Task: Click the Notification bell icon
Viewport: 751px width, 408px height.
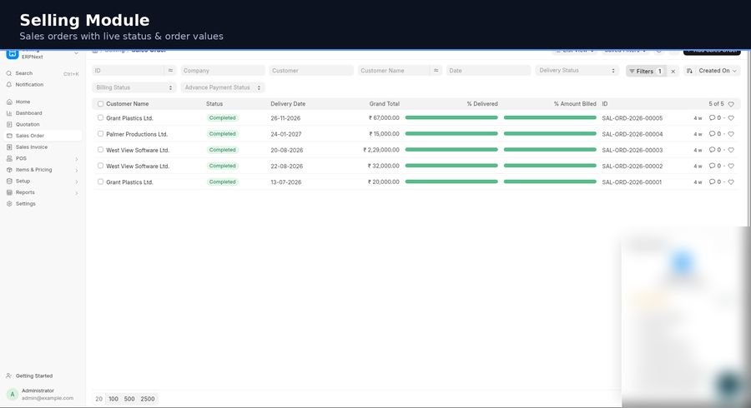Action: tap(8, 85)
